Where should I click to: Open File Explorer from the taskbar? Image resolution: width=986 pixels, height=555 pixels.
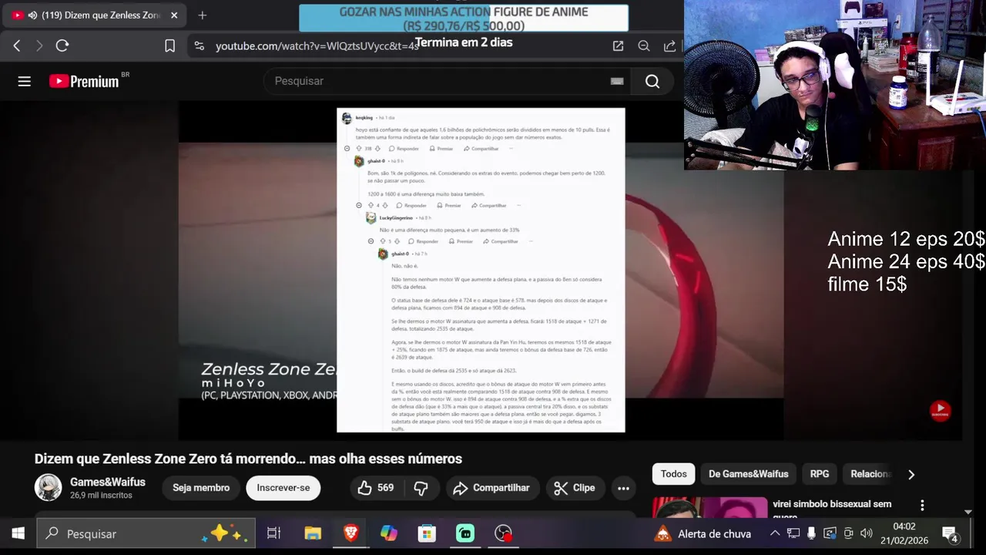point(312,533)
